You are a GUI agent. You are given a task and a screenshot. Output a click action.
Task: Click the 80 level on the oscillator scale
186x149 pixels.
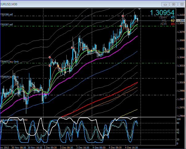pyautogui.click(x=178, y=123)
